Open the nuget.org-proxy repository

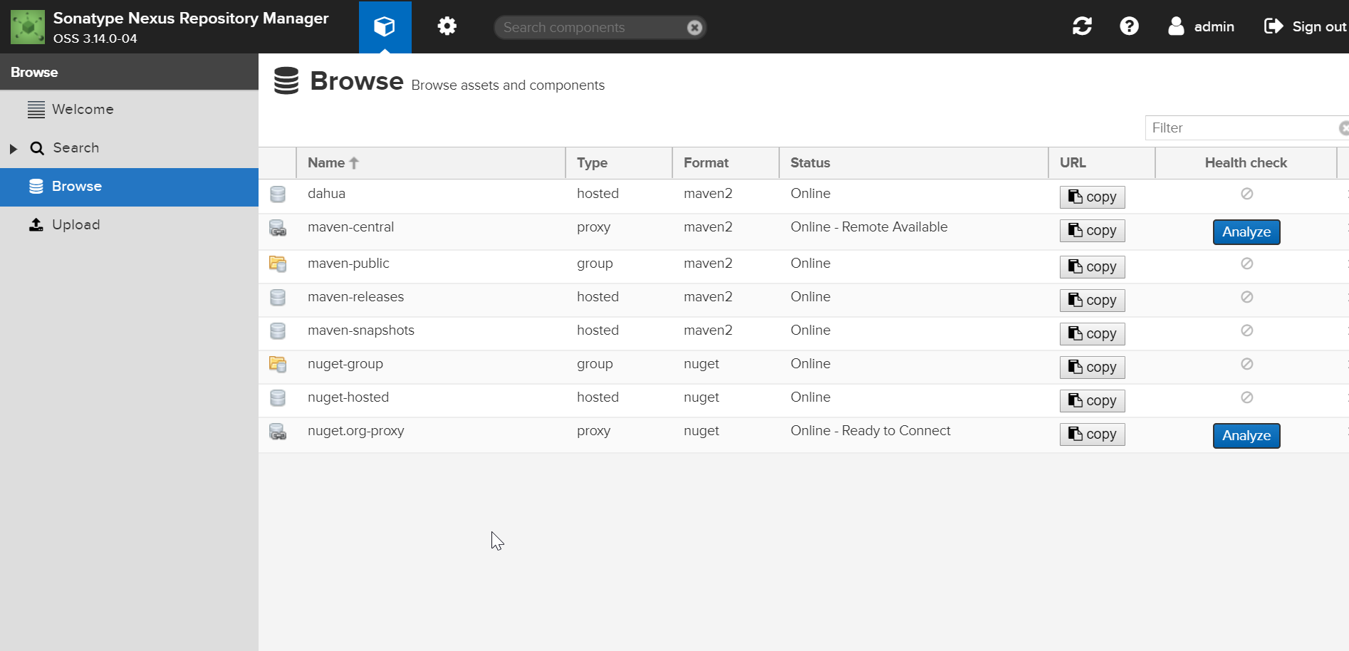(x=803, y=434)
